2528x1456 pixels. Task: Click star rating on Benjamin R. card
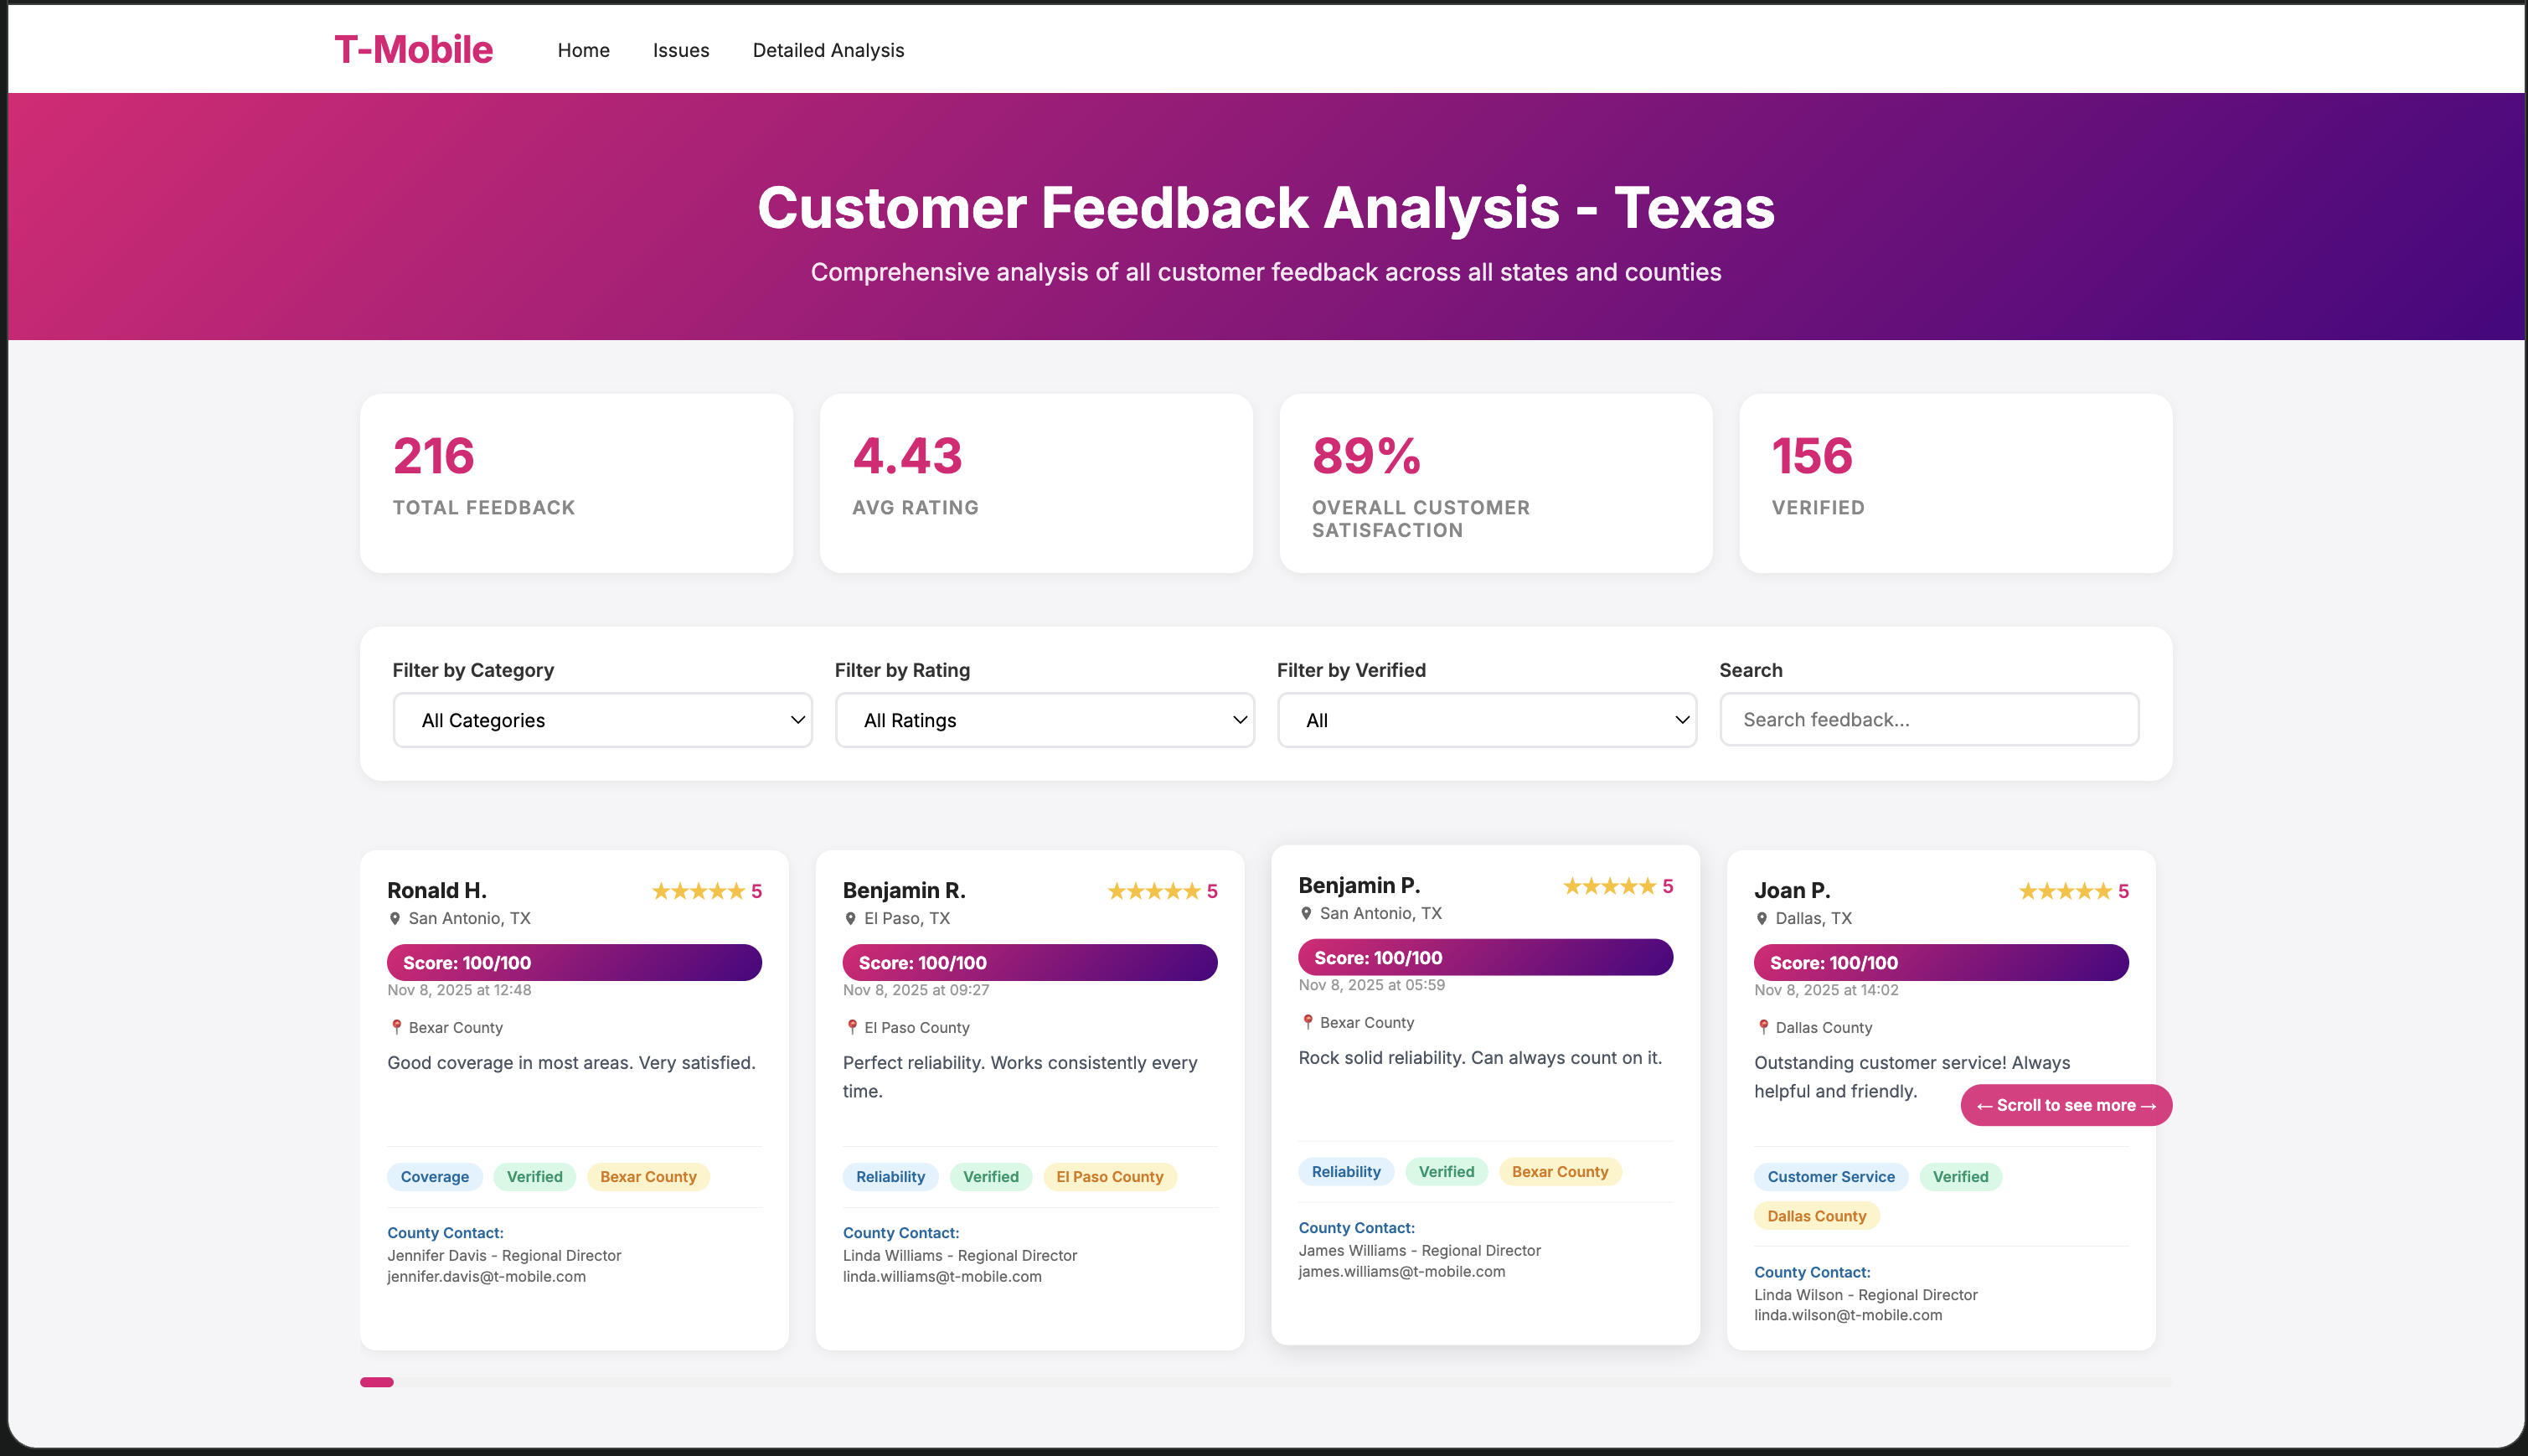(1153, 891)
